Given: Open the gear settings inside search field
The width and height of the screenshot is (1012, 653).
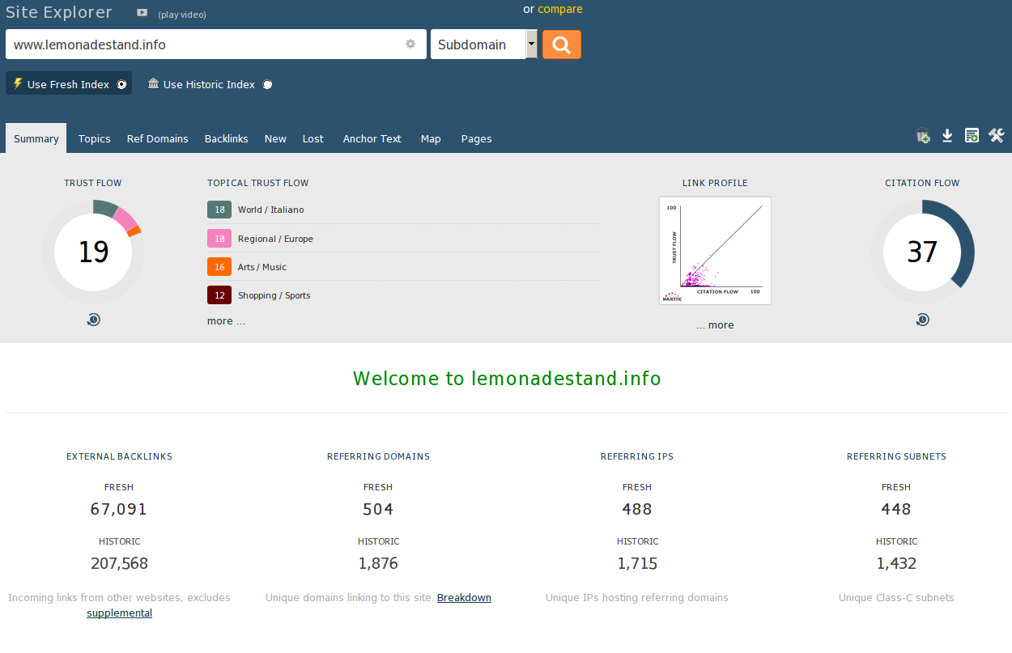Looking at the screenshot, I should tap(410, 45).
